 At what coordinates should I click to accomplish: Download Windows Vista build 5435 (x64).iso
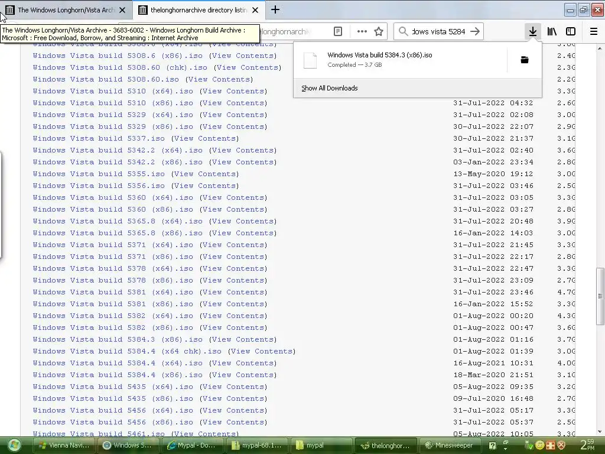[113, 387]
